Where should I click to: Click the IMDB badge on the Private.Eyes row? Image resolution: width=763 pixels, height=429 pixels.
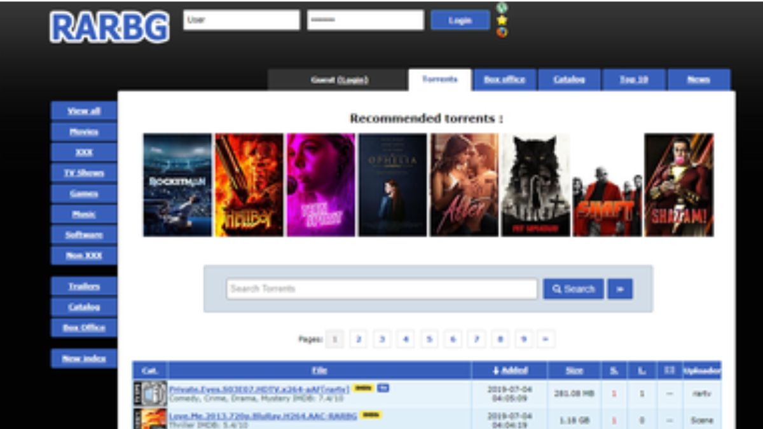363,388
